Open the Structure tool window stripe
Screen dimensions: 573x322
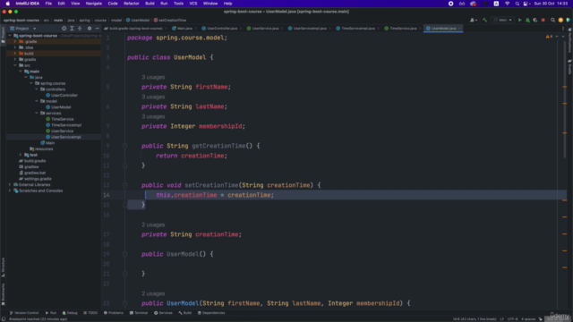pos(3,267)
